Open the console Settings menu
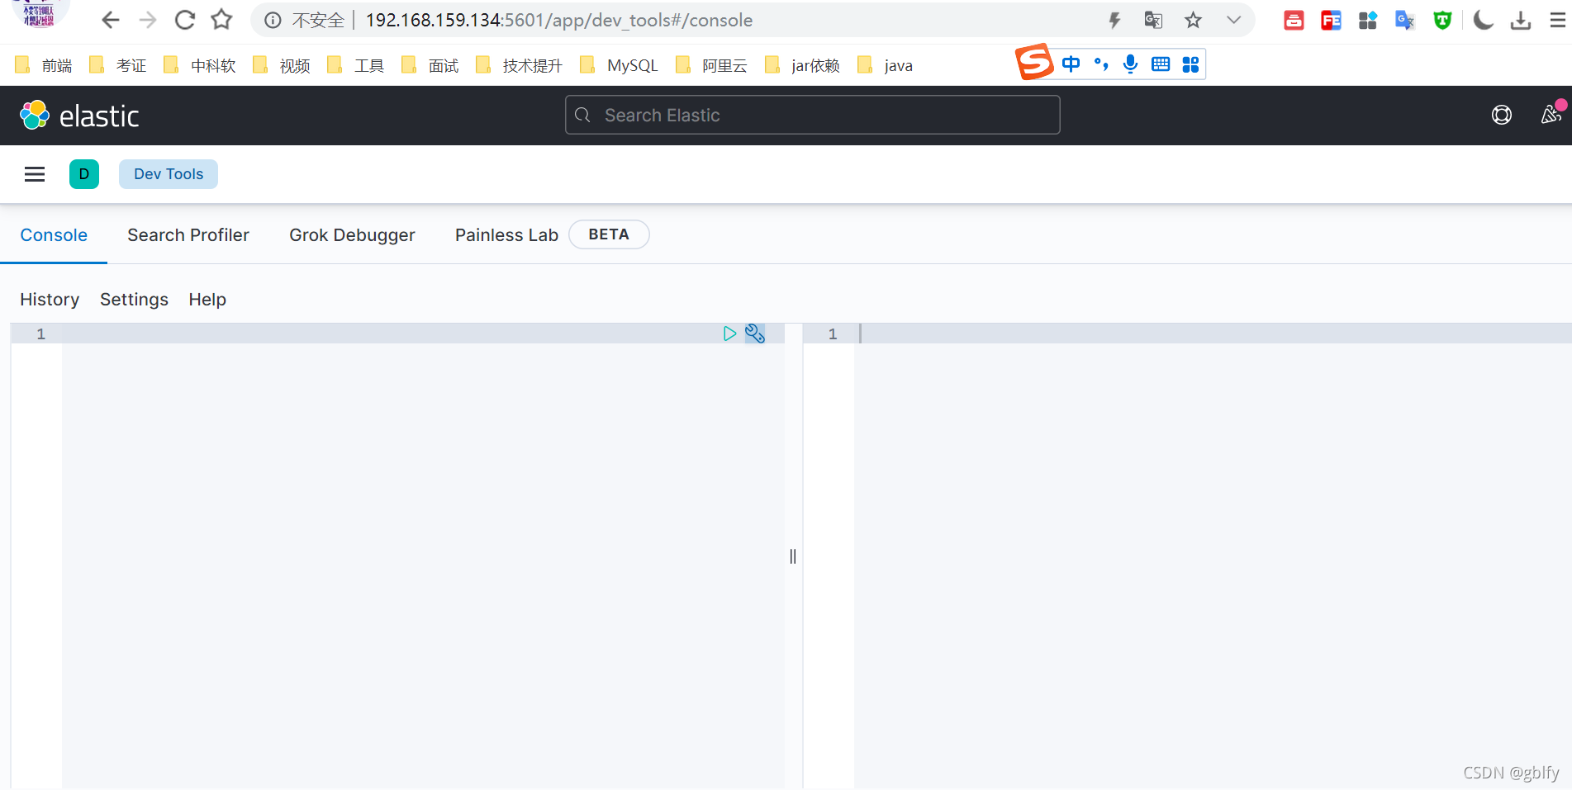Viewport: 1572px width, 790px height. pos(134,300)
